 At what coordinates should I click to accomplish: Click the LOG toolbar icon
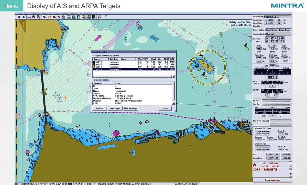pyautogui.click(x=63, y=17)
